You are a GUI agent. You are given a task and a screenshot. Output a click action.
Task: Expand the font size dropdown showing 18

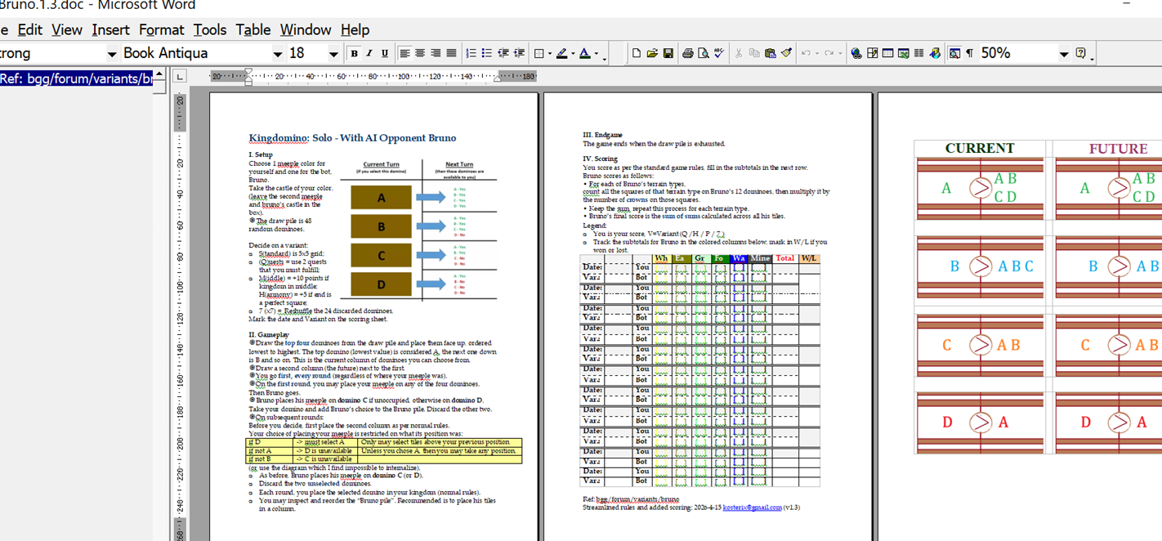pyautogui.click(x=333, y=54)
